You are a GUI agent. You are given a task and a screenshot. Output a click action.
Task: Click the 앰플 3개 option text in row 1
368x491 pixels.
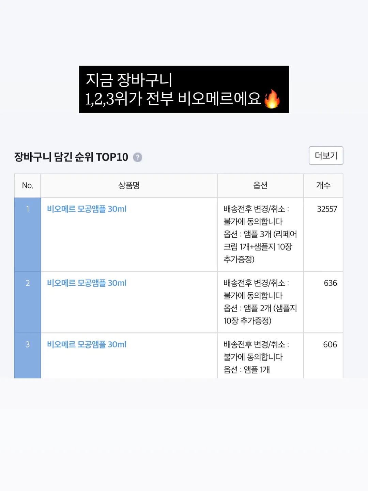point(258,234)
